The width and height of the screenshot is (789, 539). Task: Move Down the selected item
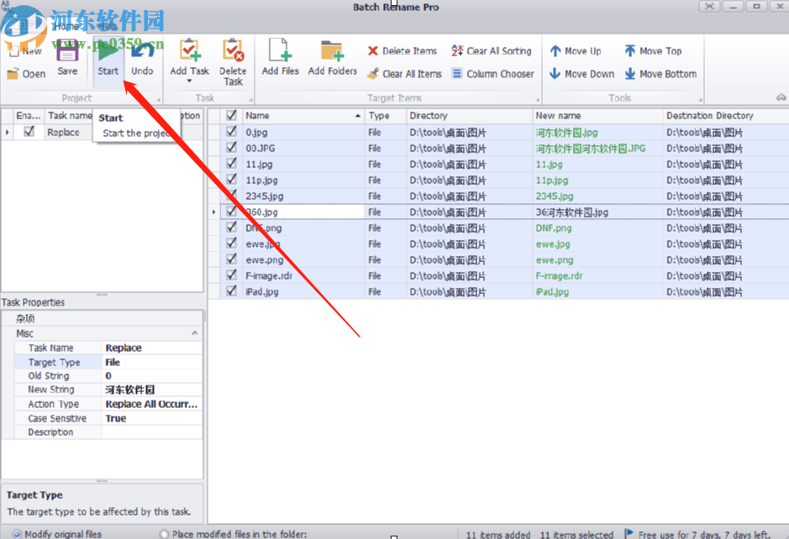(x=581, y=74)
